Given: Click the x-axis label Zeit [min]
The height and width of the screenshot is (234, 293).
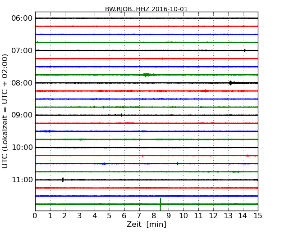Looking at the screenshot, I should click(146, 224).
